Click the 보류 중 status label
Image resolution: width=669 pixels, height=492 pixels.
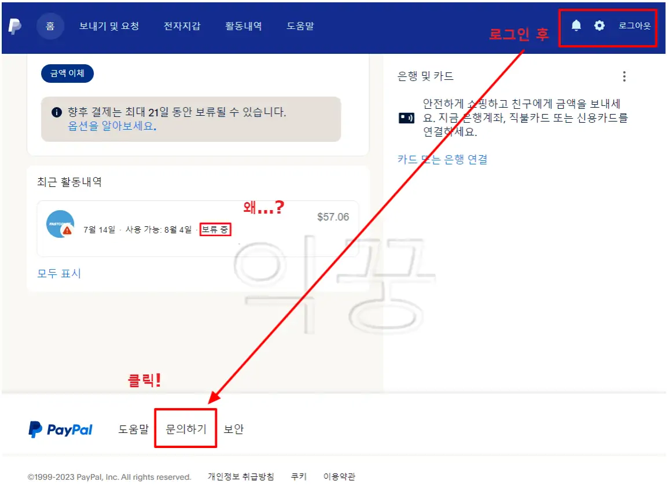215,229
